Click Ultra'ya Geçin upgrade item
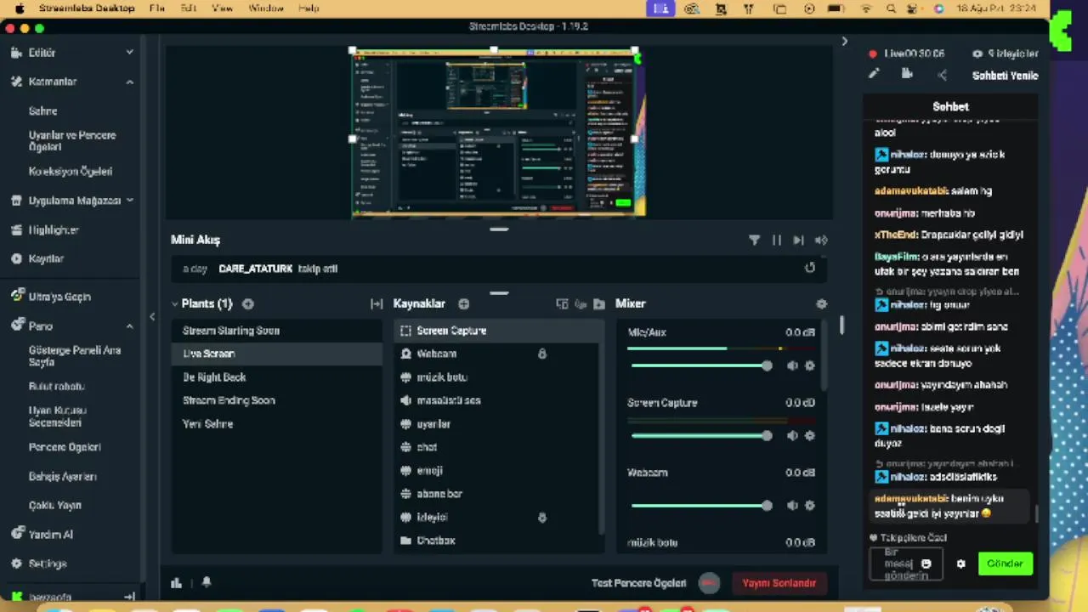Image resolution: width=1088 pixels, height=612 pixels. 59,297
